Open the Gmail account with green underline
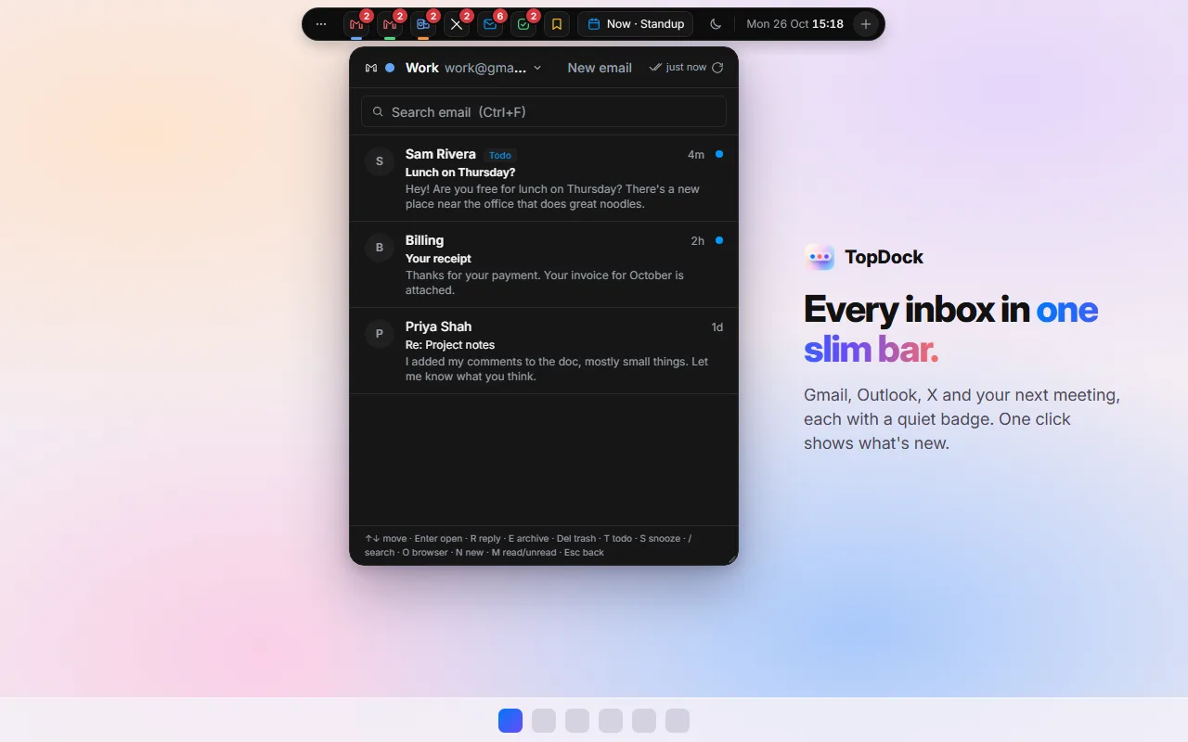Screen dimensions: 1188x742 [390, 24]
